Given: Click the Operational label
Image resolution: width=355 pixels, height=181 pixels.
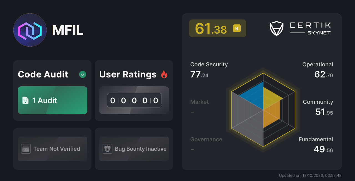Looking at the screenshot, I should (x=318, y=64).
